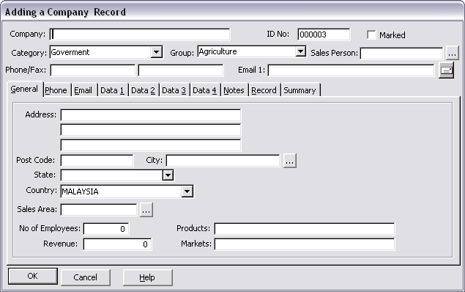Viewport: 465px width, 292px height.
Task: Click the second Address line field
Action: coord(151,130)
